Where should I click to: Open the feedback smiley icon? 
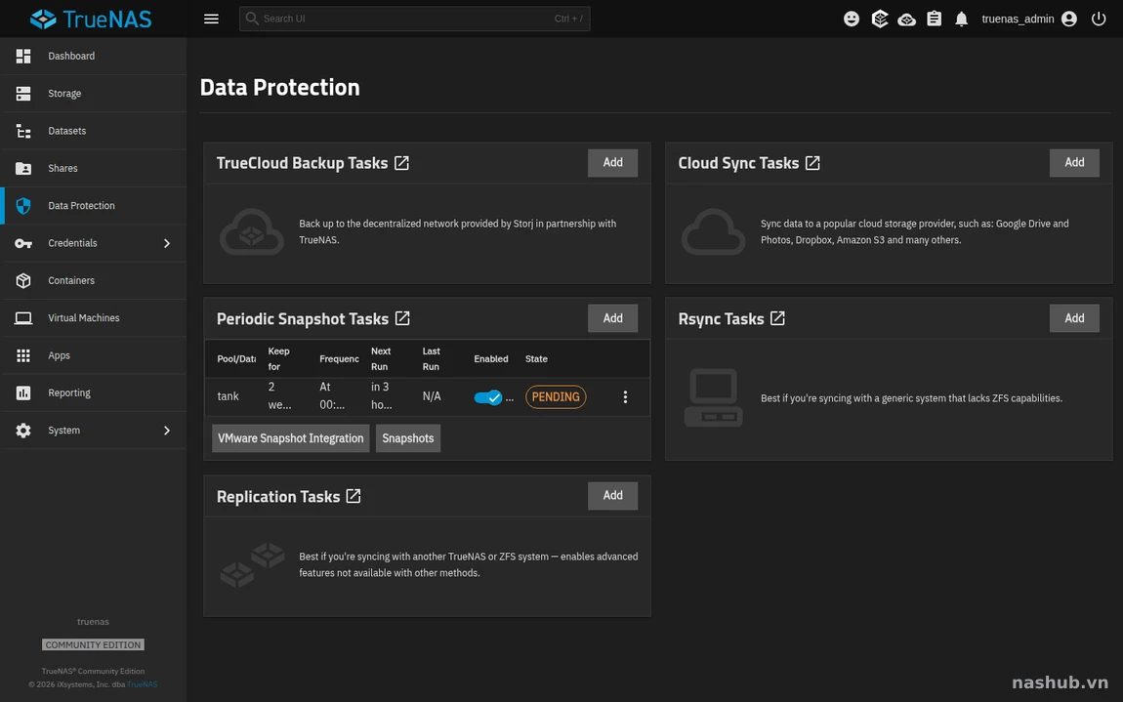point(851,19)
